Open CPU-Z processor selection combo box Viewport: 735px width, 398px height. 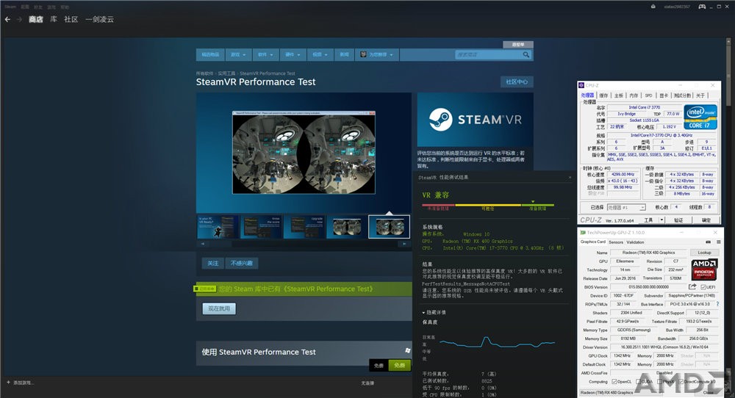(x=626, y=207)
